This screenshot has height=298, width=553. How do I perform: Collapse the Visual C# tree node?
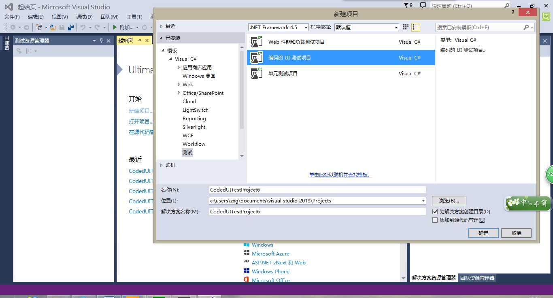(x=171, y=59)
